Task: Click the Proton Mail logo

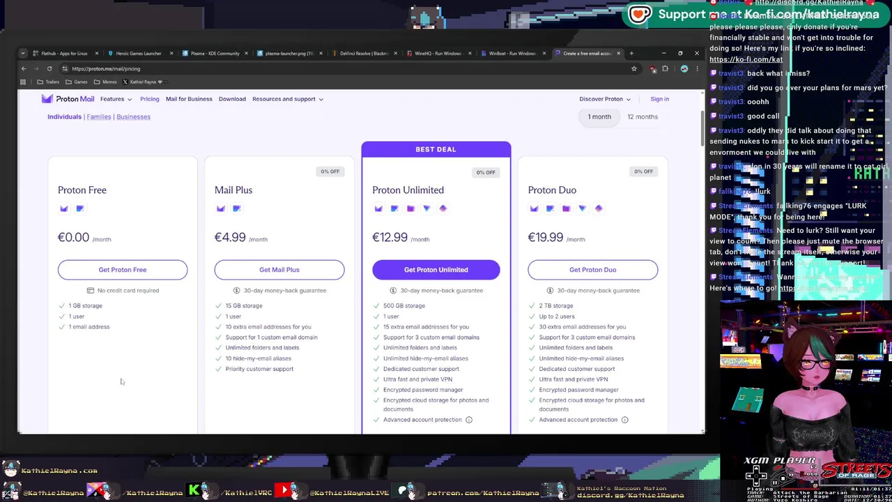Action: [x=68, y=99]
